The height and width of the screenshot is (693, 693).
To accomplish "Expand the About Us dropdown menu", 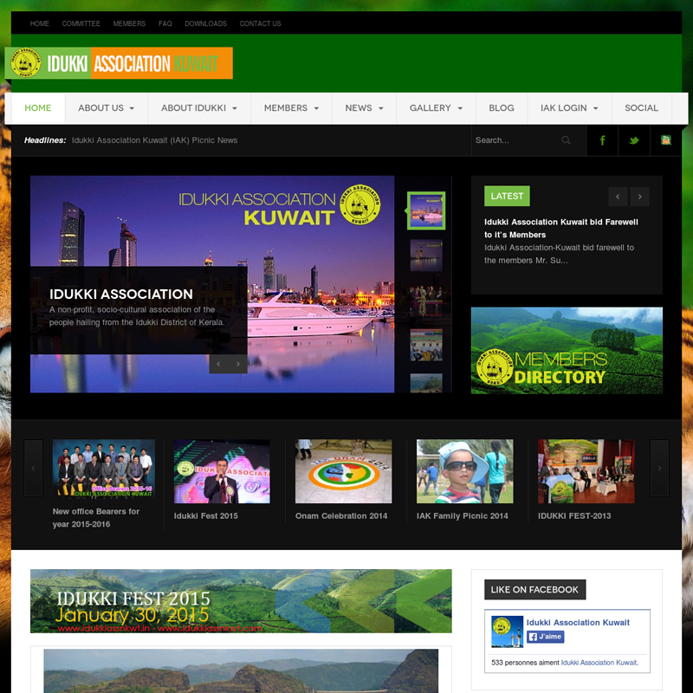I will (x=106, y=107).
